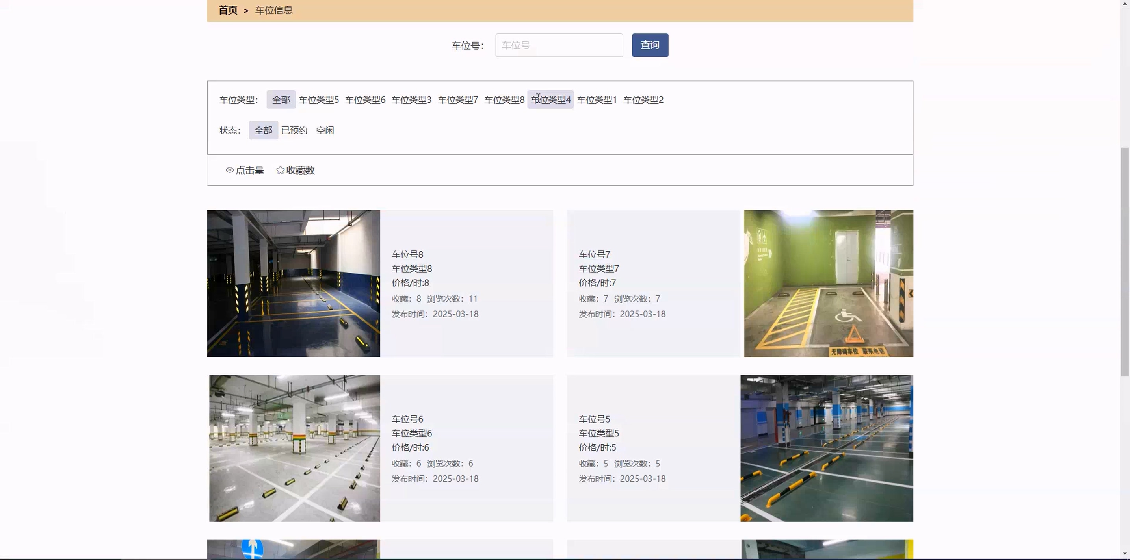Open the 车位号8 parking garage thumbnail

294,283
